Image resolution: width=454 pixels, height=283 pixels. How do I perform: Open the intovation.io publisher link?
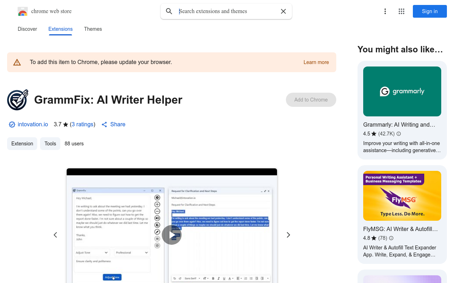(33, 125)
